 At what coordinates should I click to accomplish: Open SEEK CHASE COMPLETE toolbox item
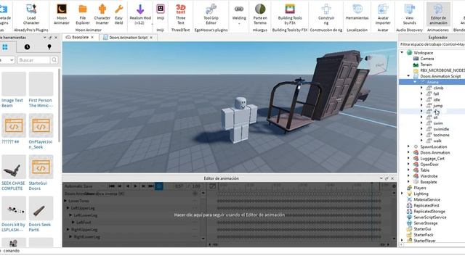point(13,173)
